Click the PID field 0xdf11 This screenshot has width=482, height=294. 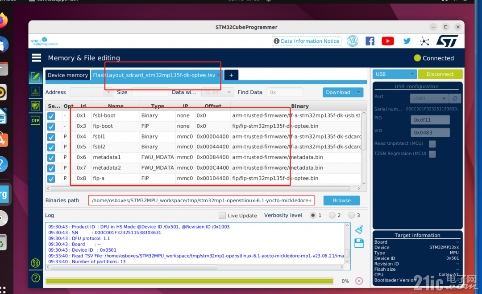(x=430, y=120)
